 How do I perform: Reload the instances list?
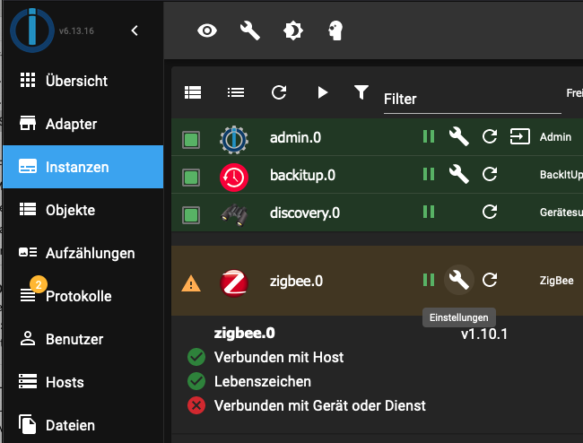[x=279, y=92]
